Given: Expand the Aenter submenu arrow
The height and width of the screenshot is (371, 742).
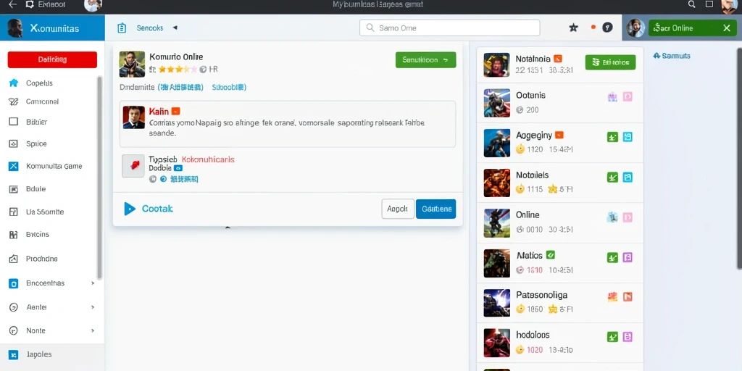Looking at the screenshot, I should [x=93, y=307].
